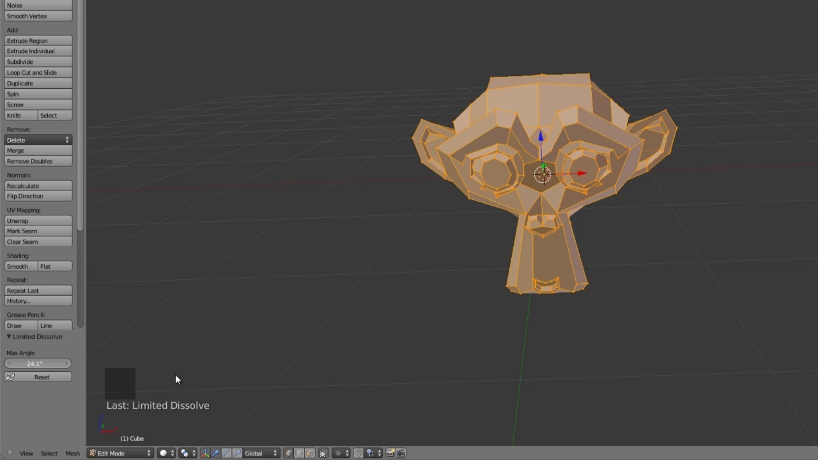Select the vertex select mode icon

(x=289, y=453)
